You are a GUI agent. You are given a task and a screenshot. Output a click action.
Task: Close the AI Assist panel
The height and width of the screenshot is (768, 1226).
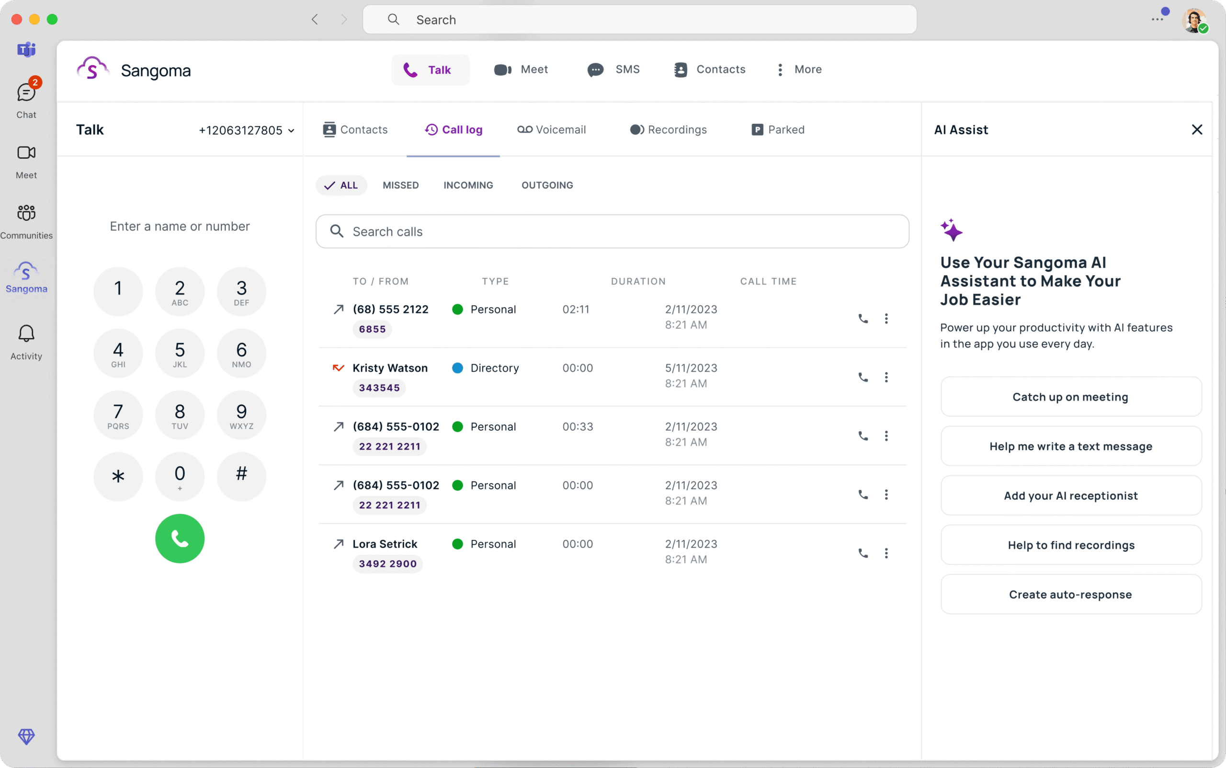[1197, 129]
